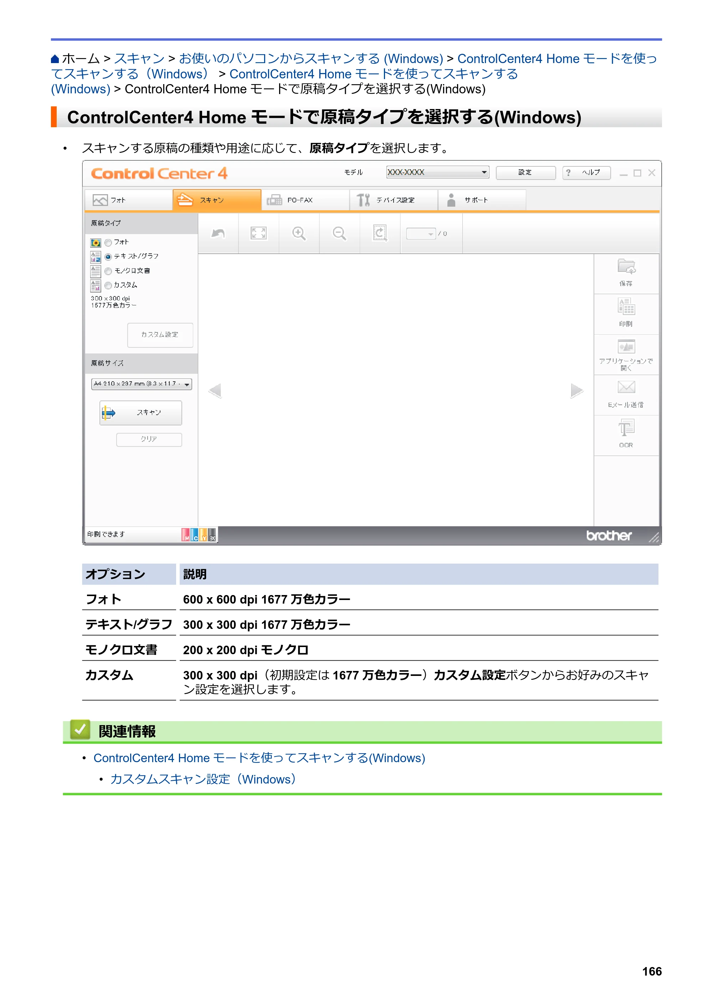The width and height of the screenshot is (713, 1008).
Task: Click the 印刷 (print) icon
Action: click(626, 306)
